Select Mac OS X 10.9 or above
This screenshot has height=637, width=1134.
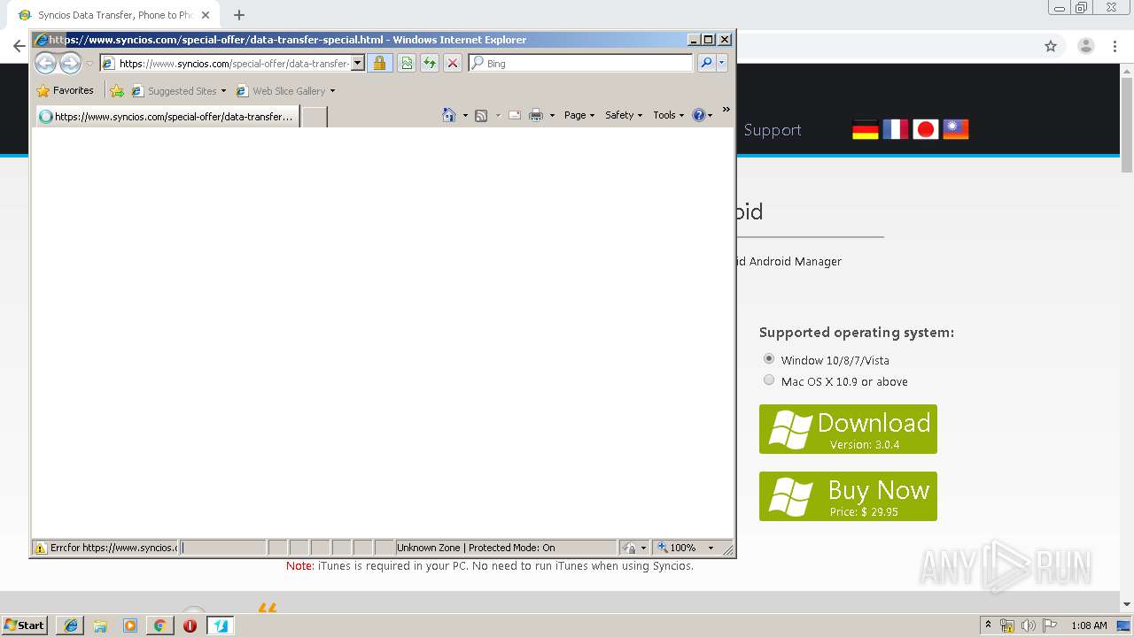point(769,380)
